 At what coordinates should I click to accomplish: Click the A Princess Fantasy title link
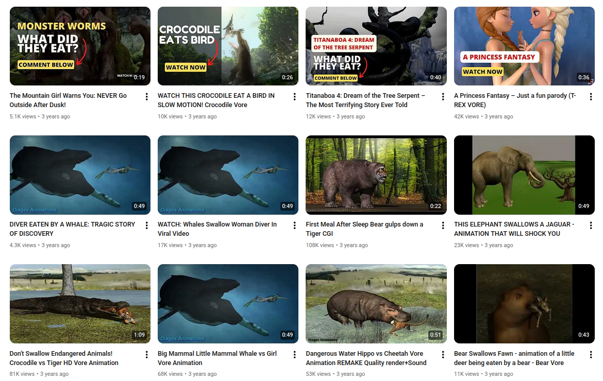pos(514,100)
